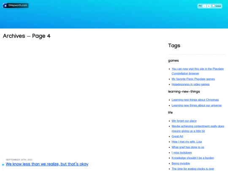228x171 pixels.
Task: Enable the Save font size checkbox
Action: point(214,5)
